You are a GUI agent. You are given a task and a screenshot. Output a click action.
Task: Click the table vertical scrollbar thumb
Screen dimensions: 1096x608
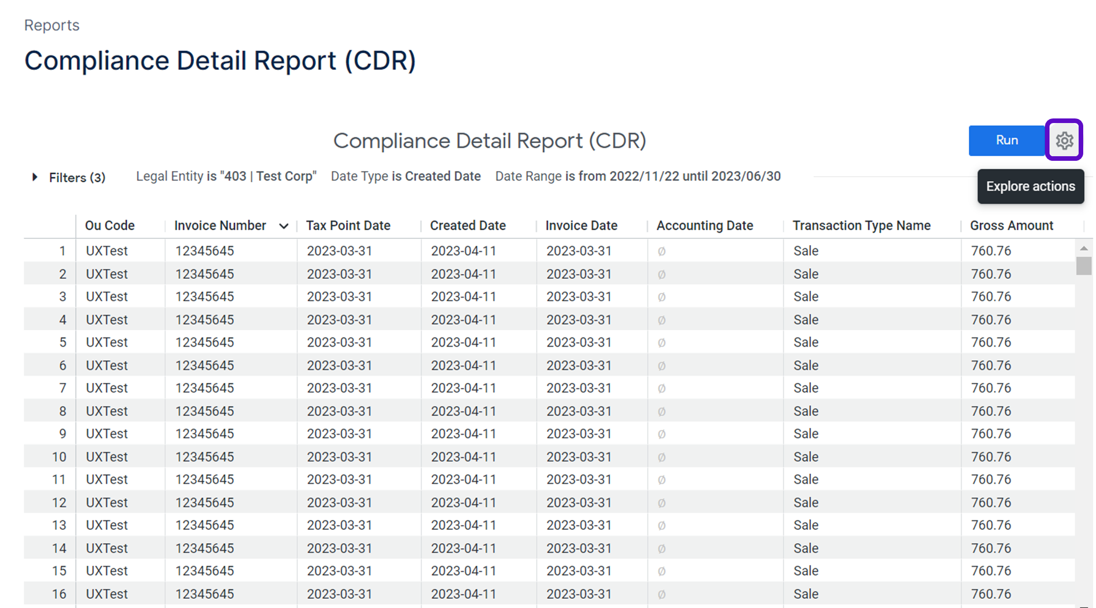pos(1083,266)
